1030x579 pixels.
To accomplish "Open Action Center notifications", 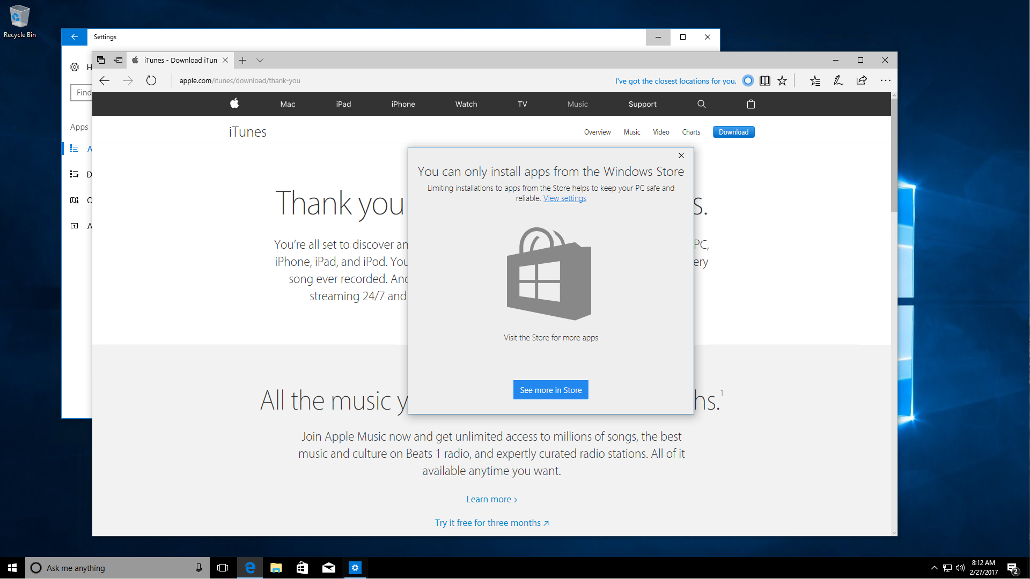I will click(x=1013, y=568).
